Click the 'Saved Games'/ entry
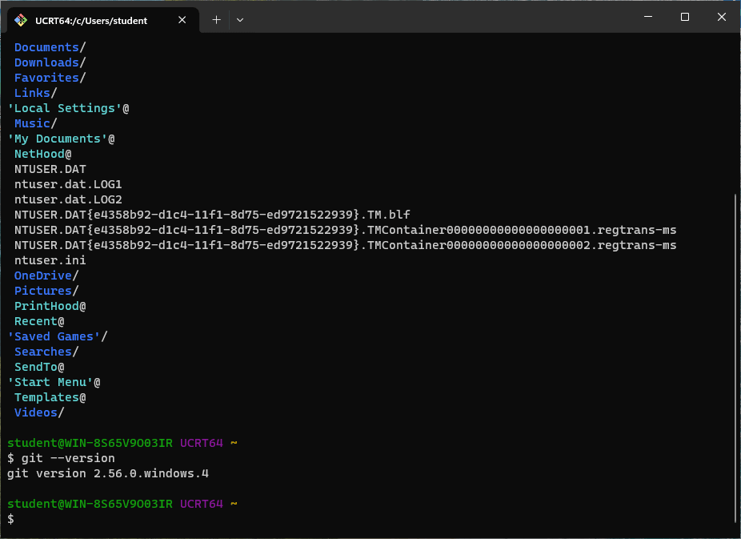The width and height of the screenshot is (741, 539). click(x=57, y=336)
